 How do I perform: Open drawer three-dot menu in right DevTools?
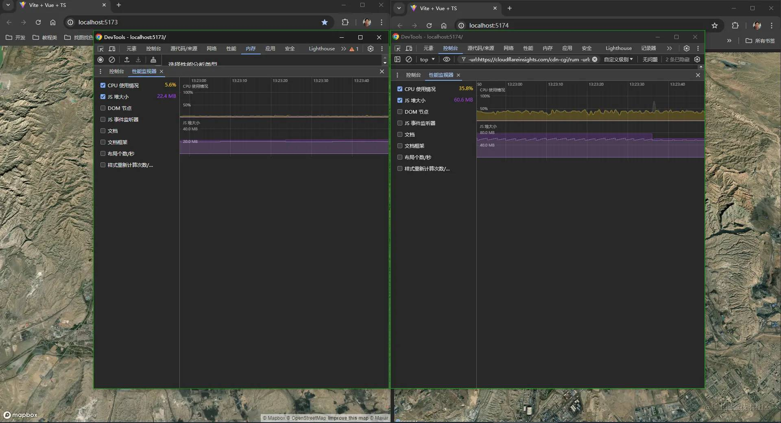[397, 75]
